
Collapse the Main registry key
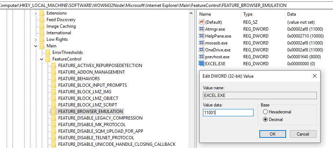tap(36, 46)
